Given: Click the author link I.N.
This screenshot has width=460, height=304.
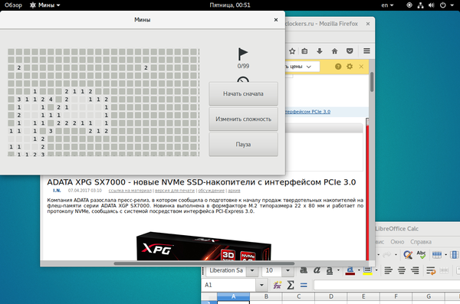Looking at the screenshot, I should 57,191.
